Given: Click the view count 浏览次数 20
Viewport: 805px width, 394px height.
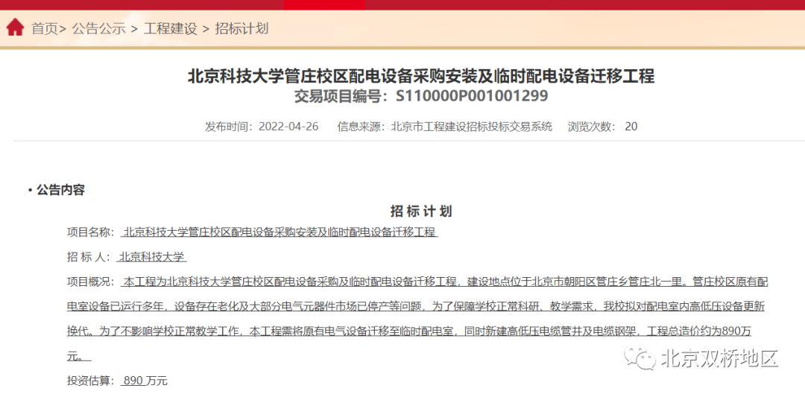Looking at the screenshot, I should click(x=603, y=126).
